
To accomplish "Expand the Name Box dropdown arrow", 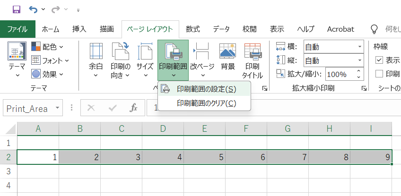I will (x=58, y=108).
